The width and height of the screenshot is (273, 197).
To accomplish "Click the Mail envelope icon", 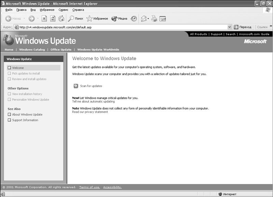I will (144, 18).
